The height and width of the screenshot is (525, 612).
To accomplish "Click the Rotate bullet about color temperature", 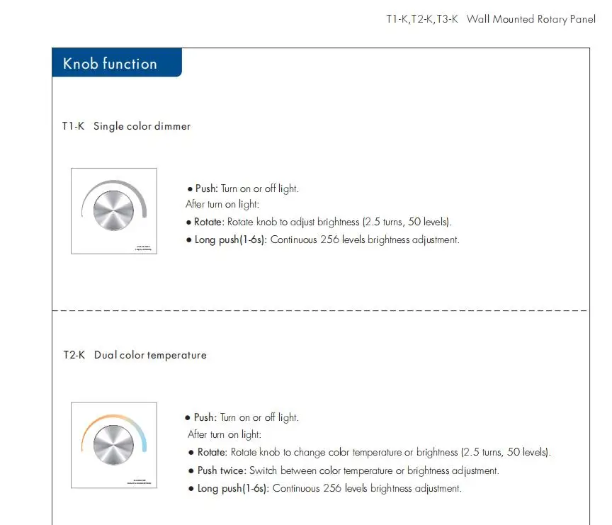I will click(x=369, y=452).
